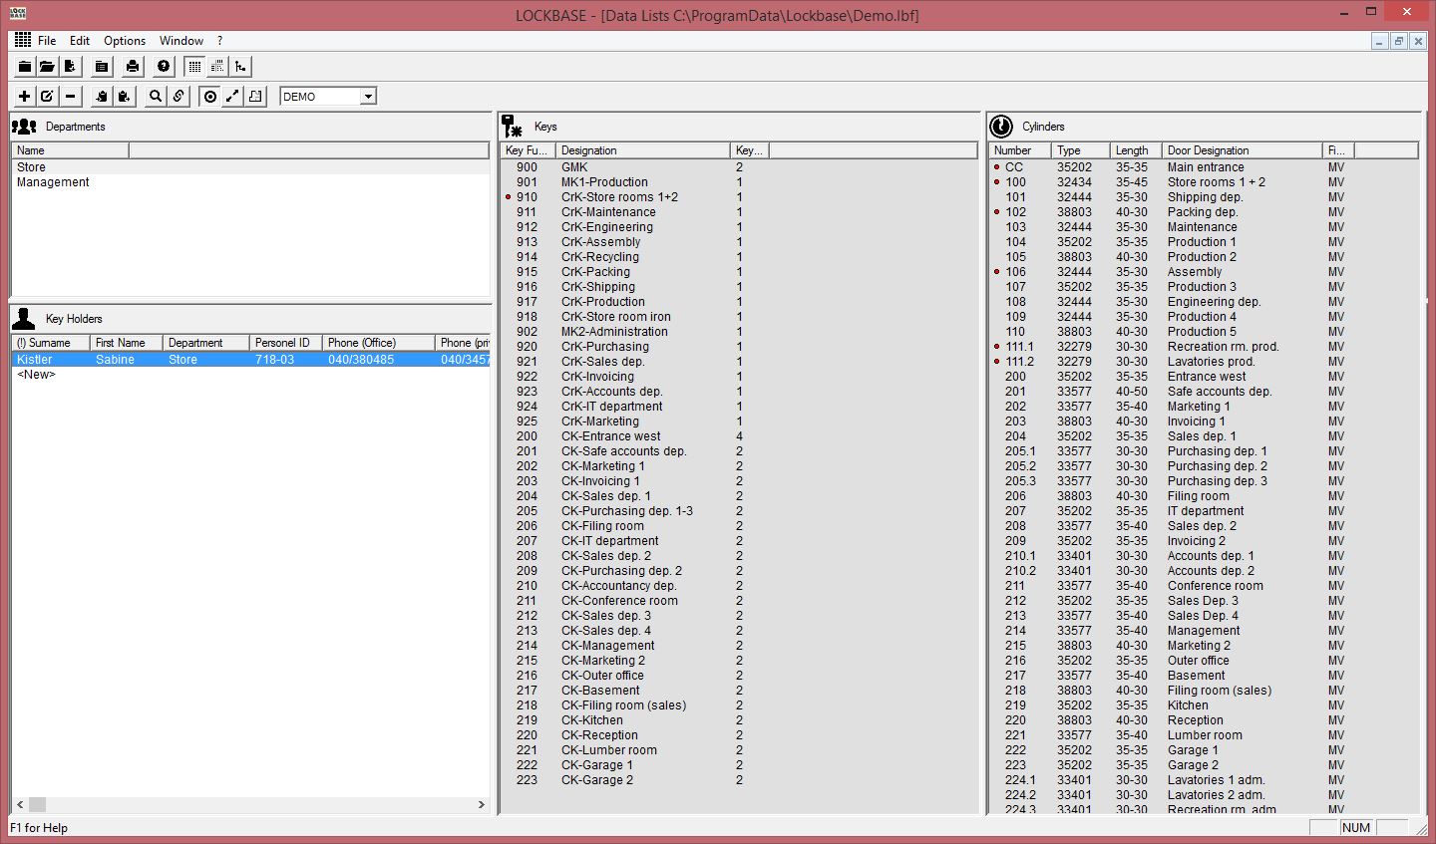The image size is (1436, 844).
Task: Select the CrK-Store rooms 1+2 key
Action: (x=739, y=197)
